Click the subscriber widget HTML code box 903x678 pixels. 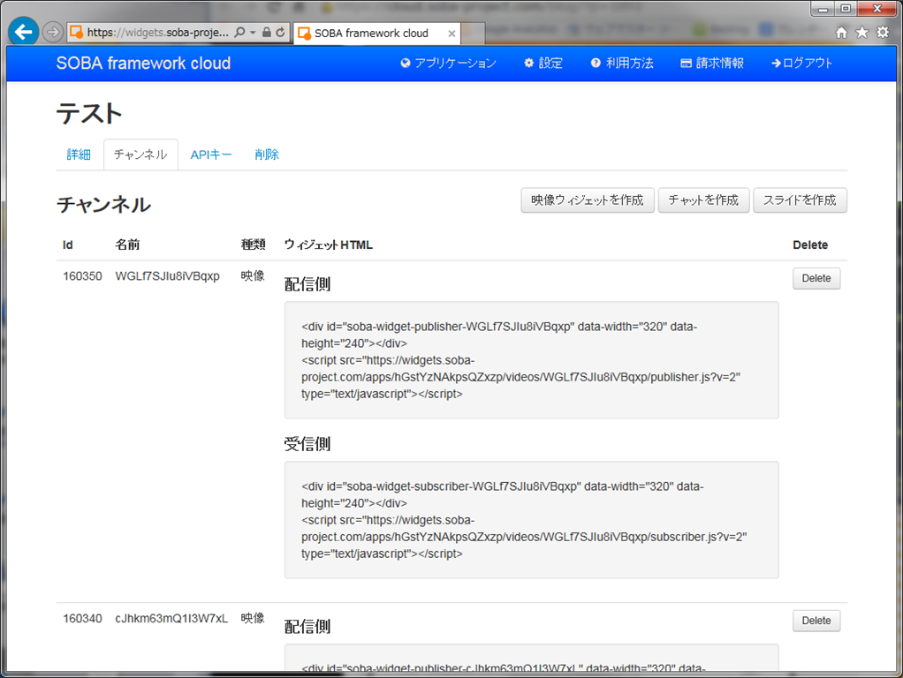point(532,520)
